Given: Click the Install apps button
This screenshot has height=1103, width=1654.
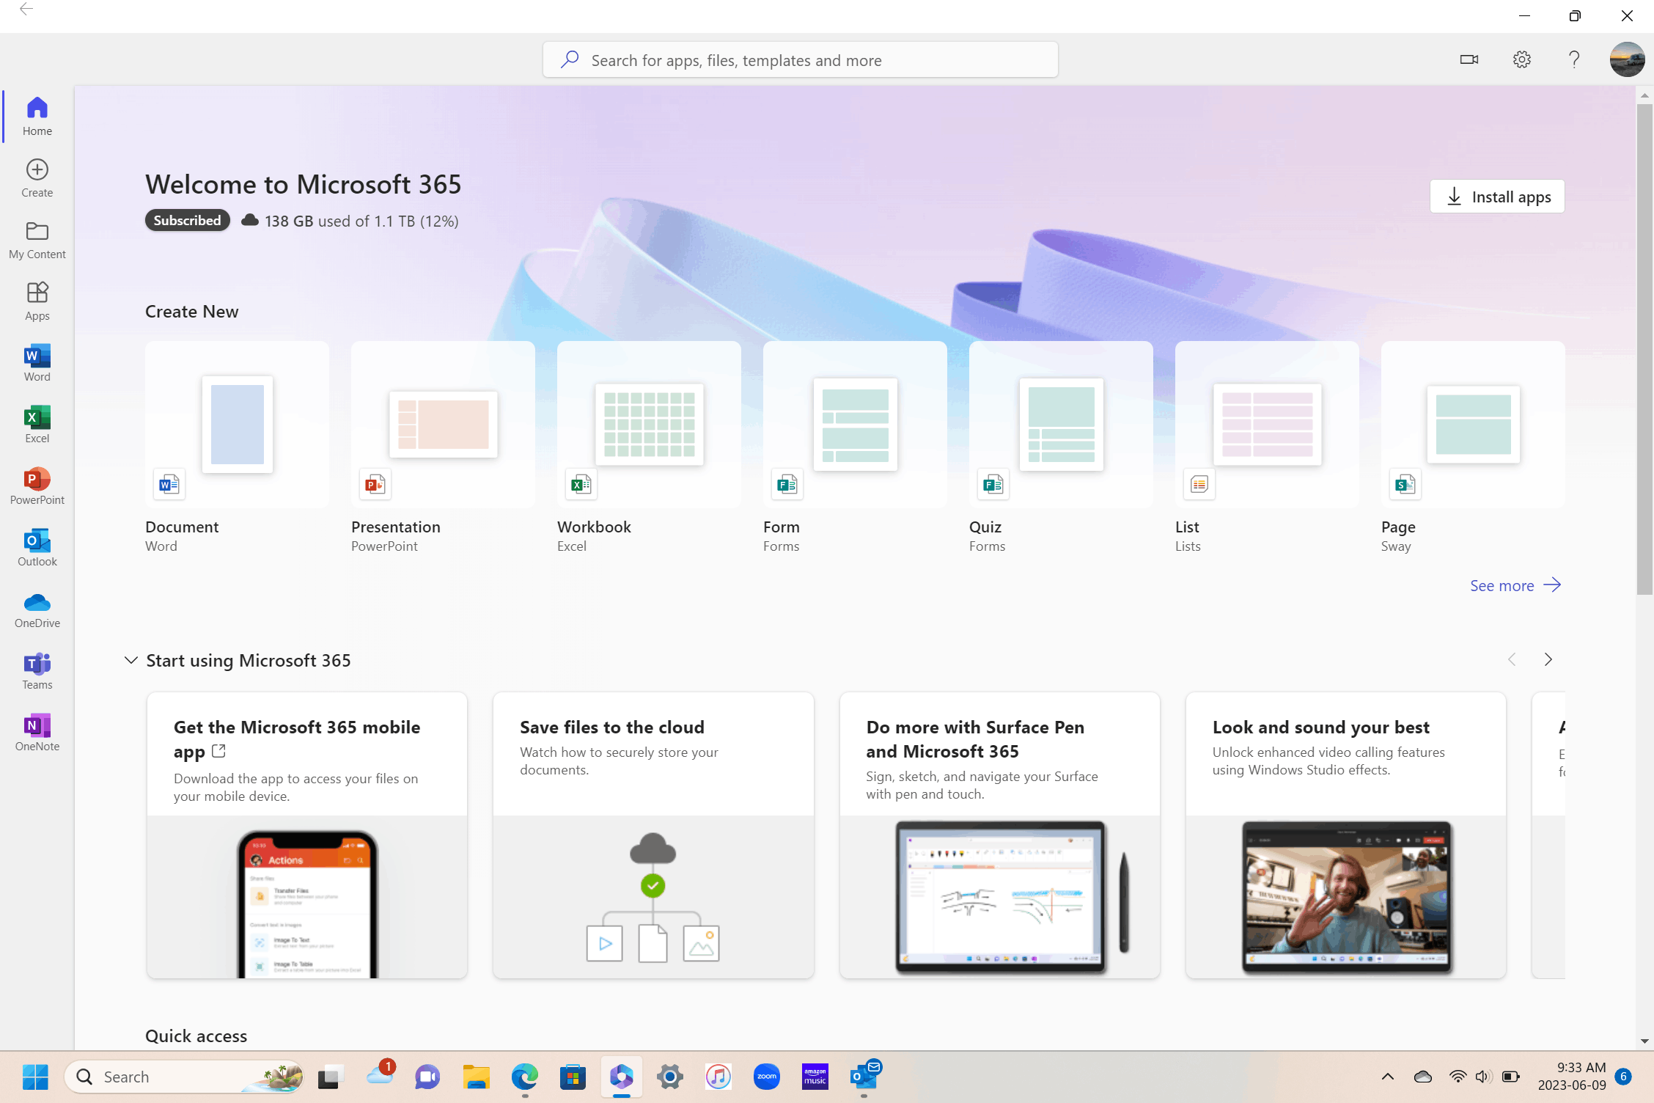Looking at the screenshot, I should [x=1497, y=197].
